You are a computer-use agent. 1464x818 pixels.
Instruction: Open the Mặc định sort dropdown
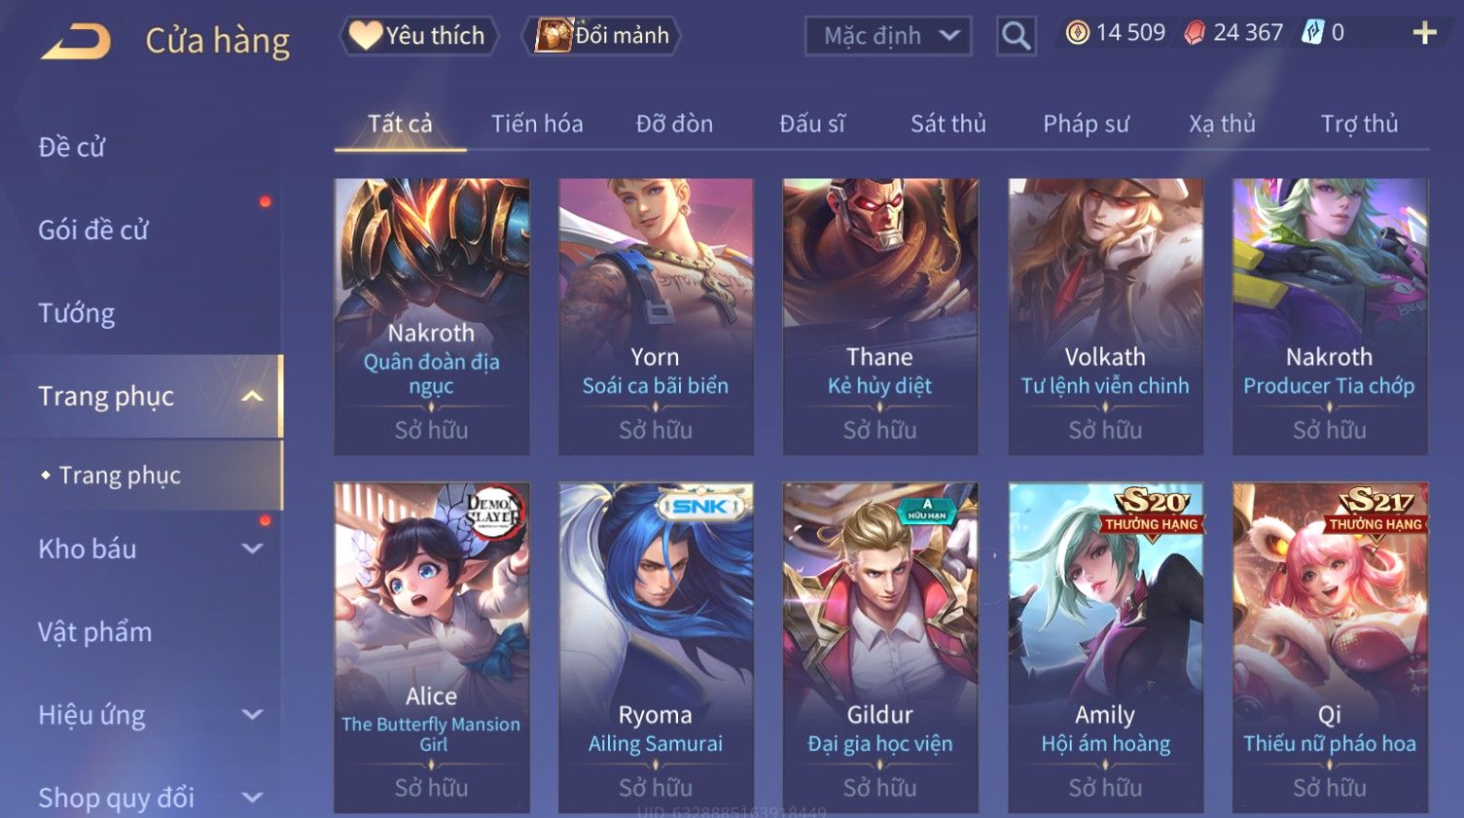tap(888, 36)
